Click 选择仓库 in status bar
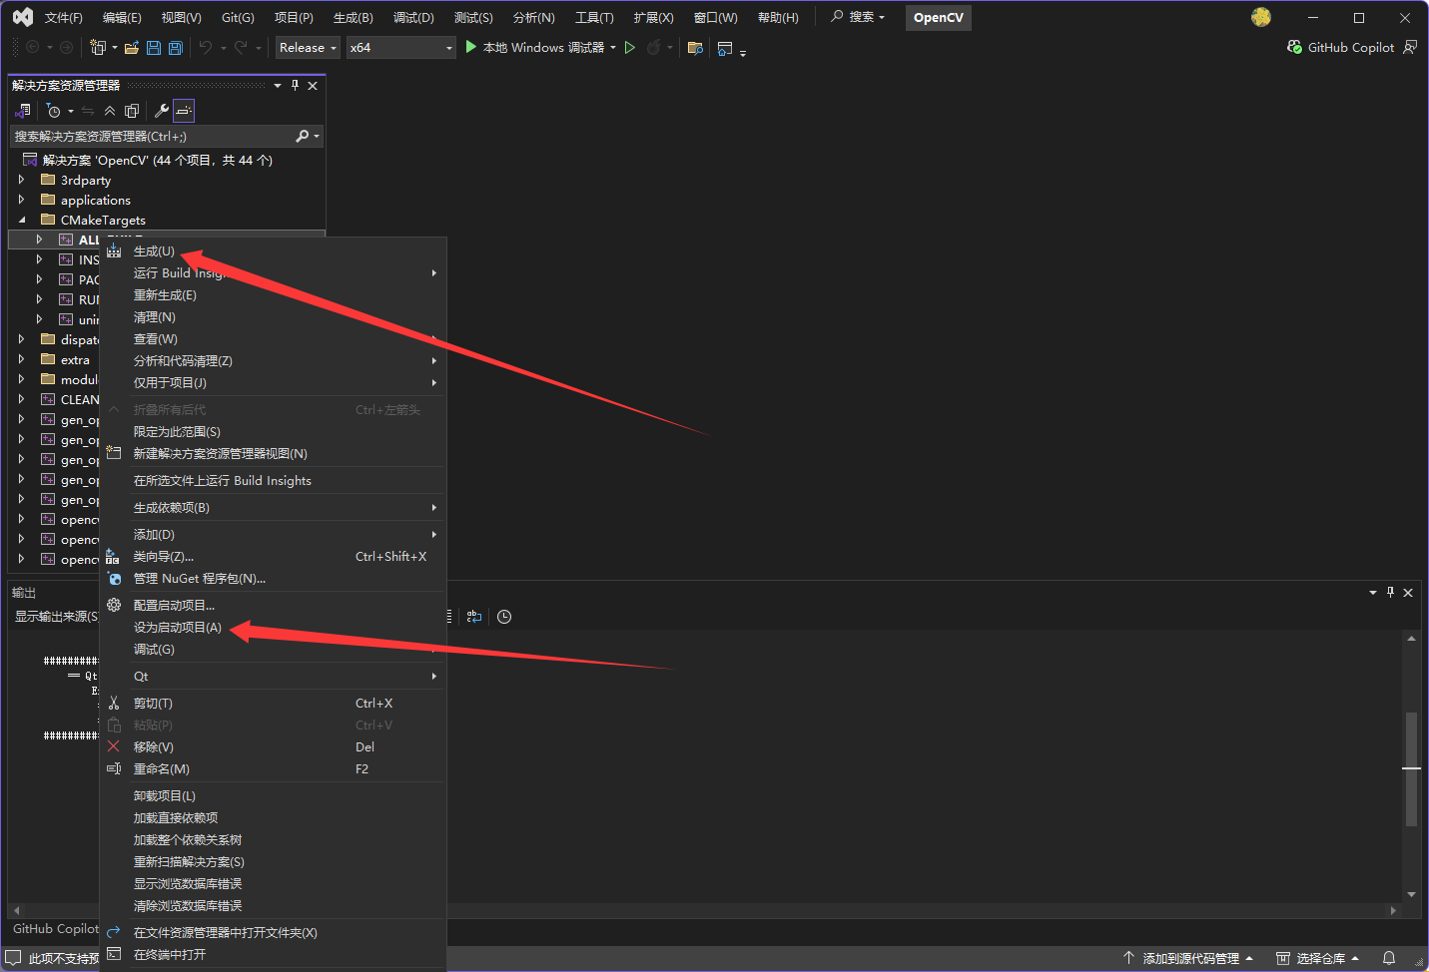 [1317, 958]
